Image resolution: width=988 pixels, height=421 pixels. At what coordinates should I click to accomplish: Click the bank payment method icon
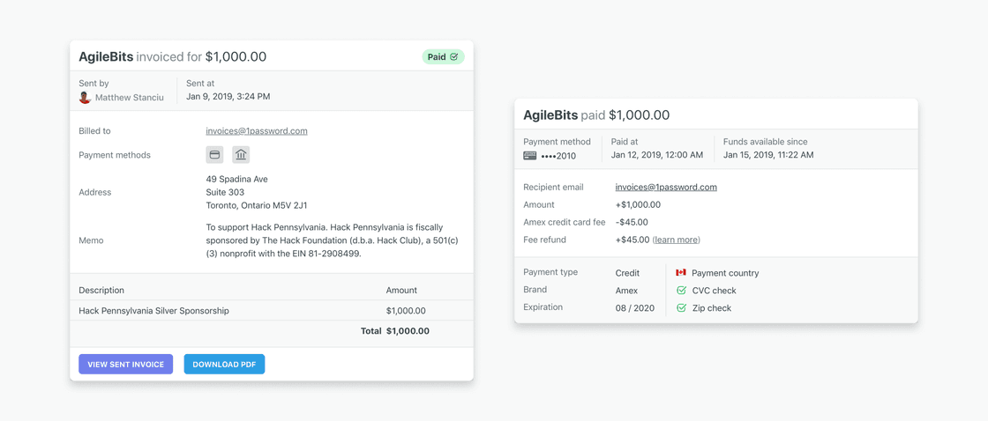coord(241,155)
